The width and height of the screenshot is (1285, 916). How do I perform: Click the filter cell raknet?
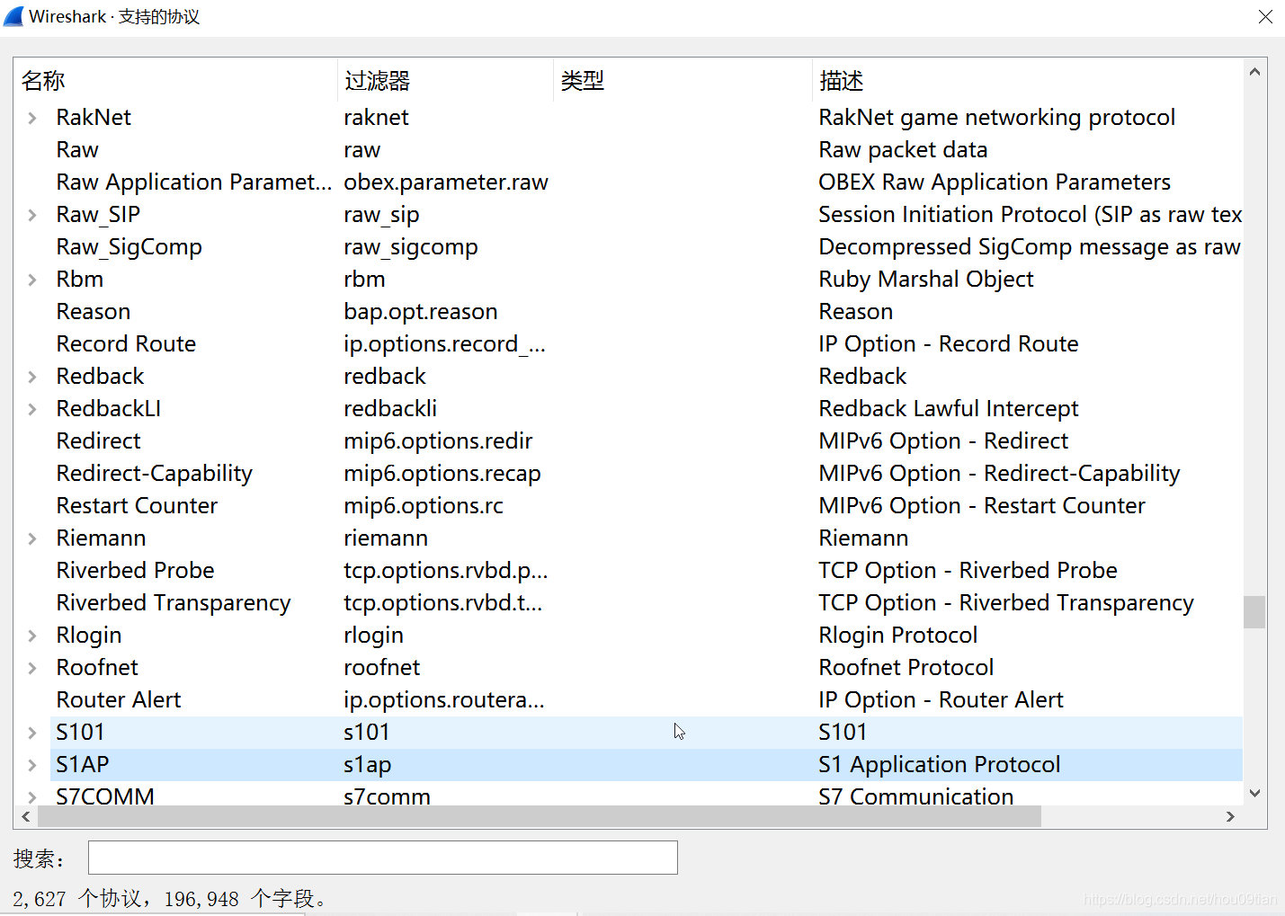[x=376, y=118]
